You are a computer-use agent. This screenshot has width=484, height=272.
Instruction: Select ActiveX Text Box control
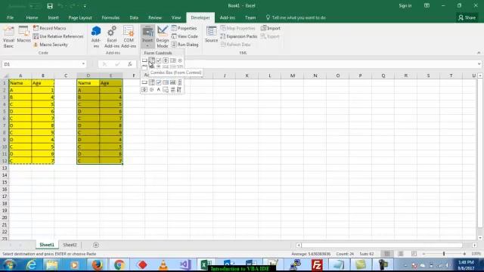(x=173, y=82)
